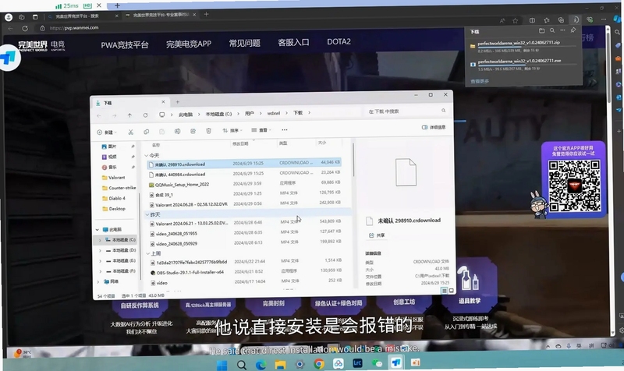624x371 pixels.
Task: Open Microsoft Edge from taskbar
Action: [261, 364]
